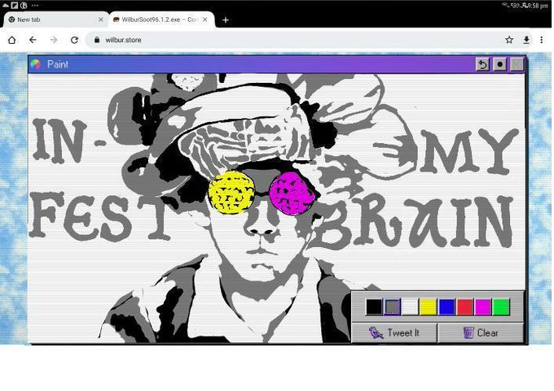
Task: Open the status bar three-dots notification
Action: pos(35,6)
